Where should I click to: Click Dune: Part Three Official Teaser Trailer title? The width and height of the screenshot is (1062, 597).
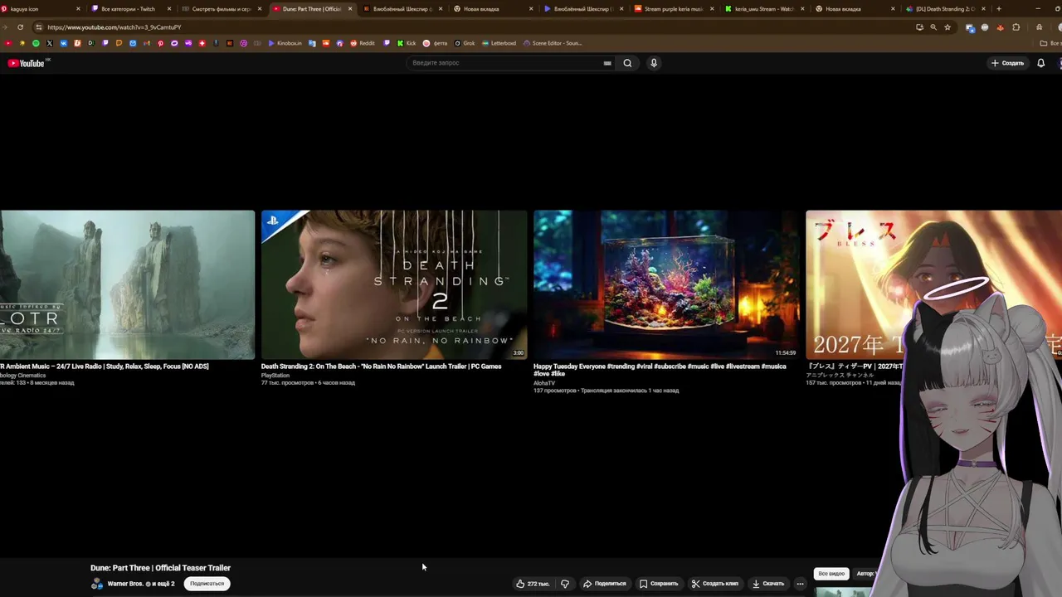point(160,568)
